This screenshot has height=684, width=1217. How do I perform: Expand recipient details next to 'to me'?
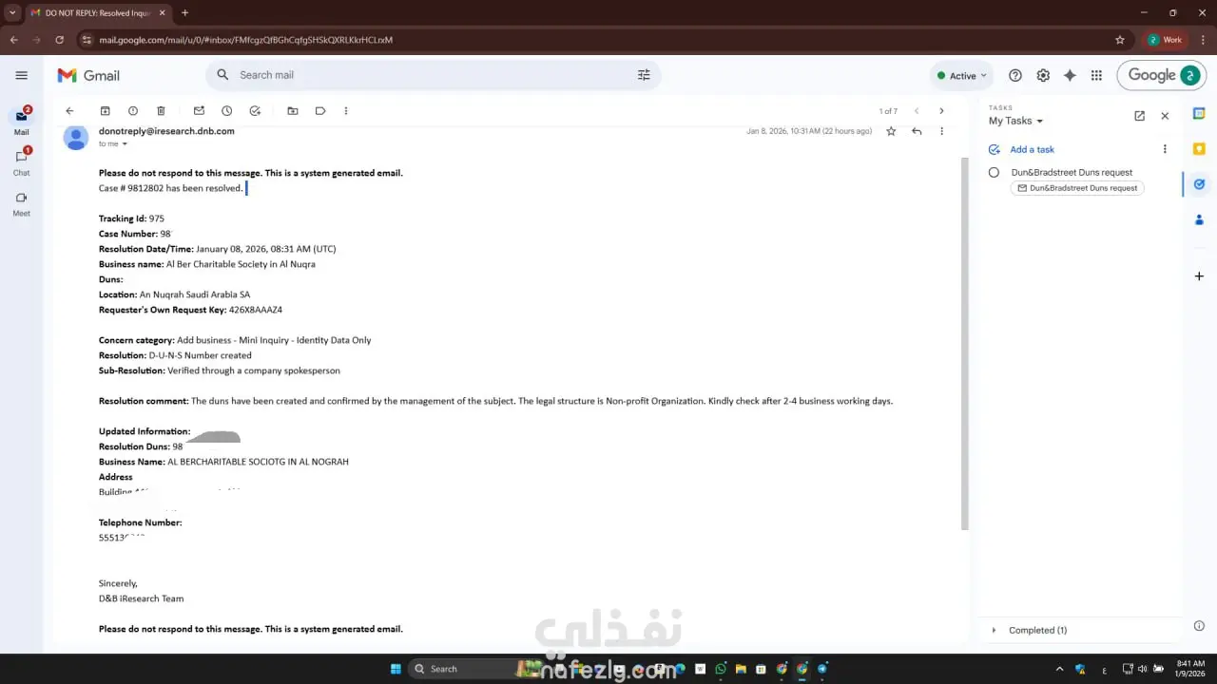point(125,144)
